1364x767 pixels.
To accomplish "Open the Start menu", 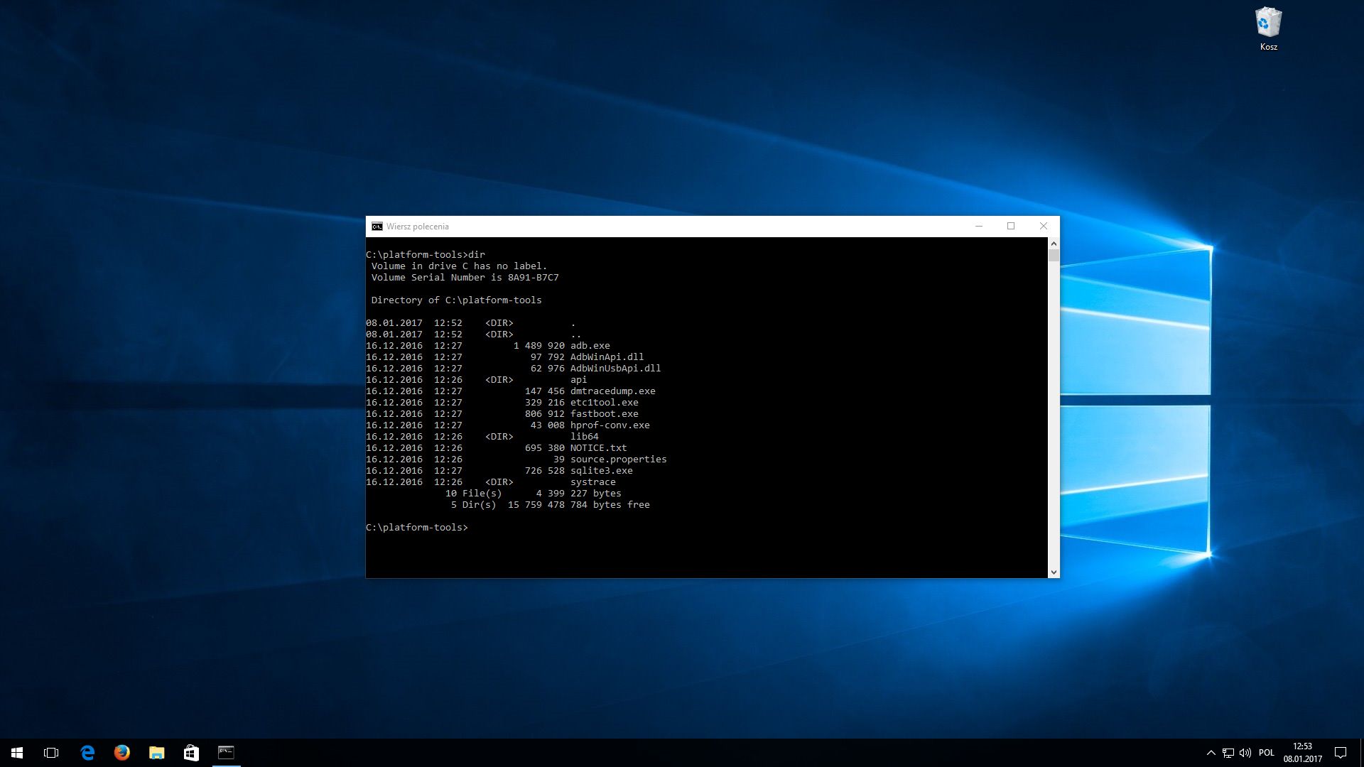I will (x=16, y=753).
